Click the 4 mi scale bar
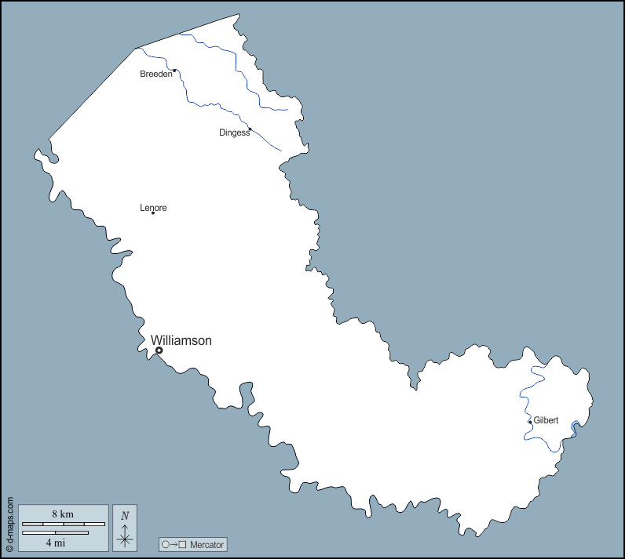 tap(55, 533)
